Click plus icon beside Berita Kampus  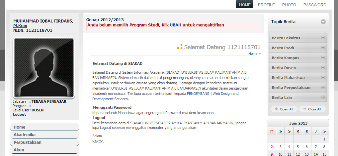[323, 58]
